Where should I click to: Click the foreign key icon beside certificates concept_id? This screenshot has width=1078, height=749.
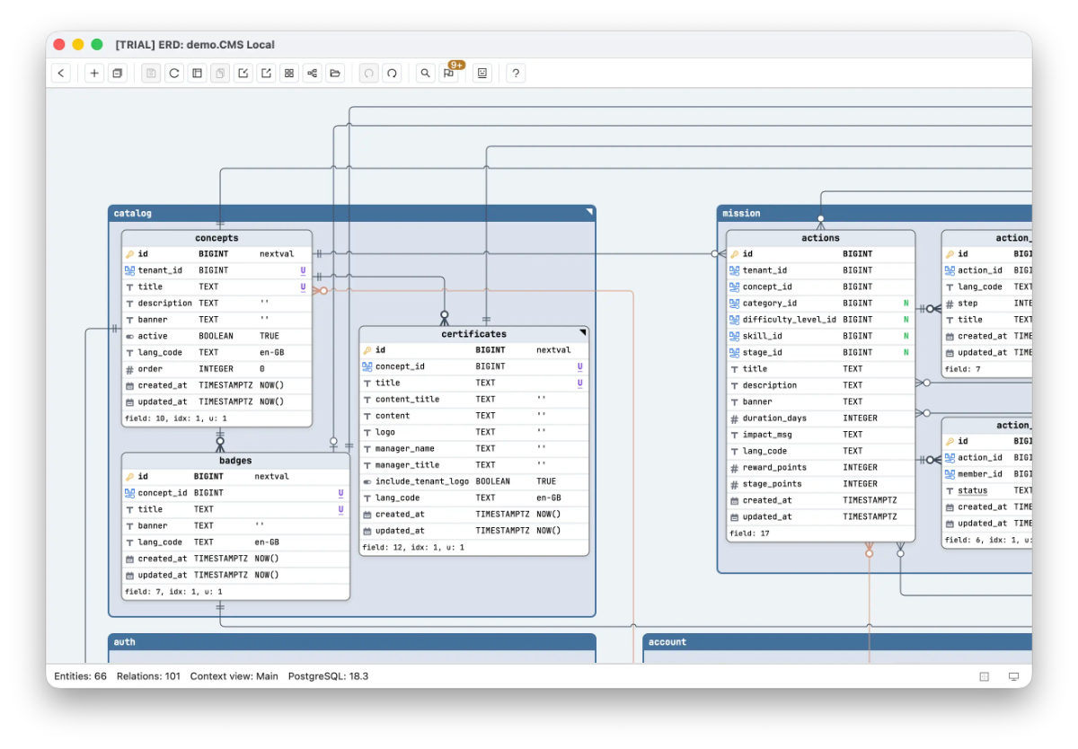point(367,366)
